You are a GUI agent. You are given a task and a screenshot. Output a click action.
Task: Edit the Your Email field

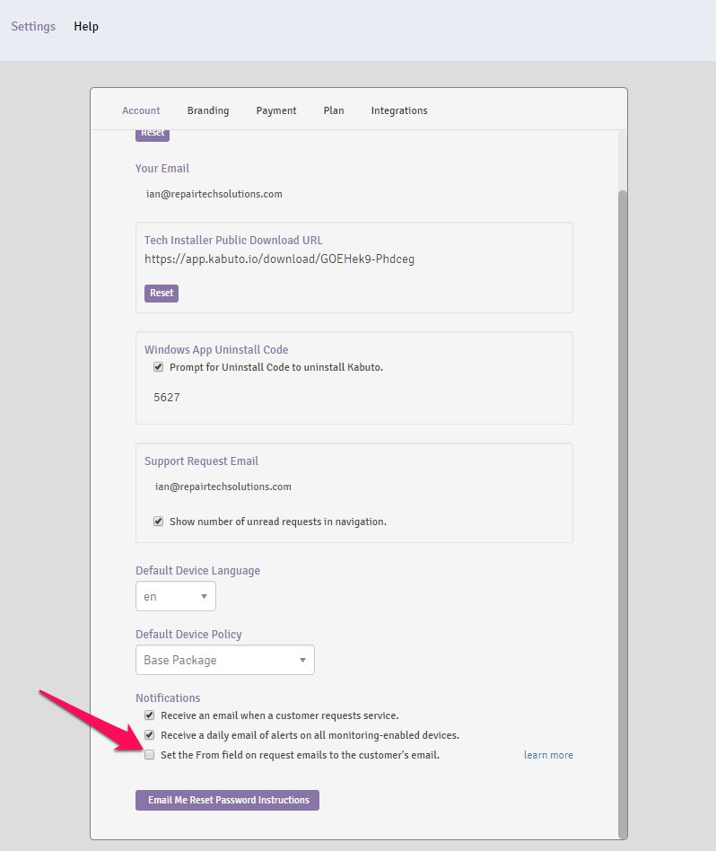pos(214,194)
